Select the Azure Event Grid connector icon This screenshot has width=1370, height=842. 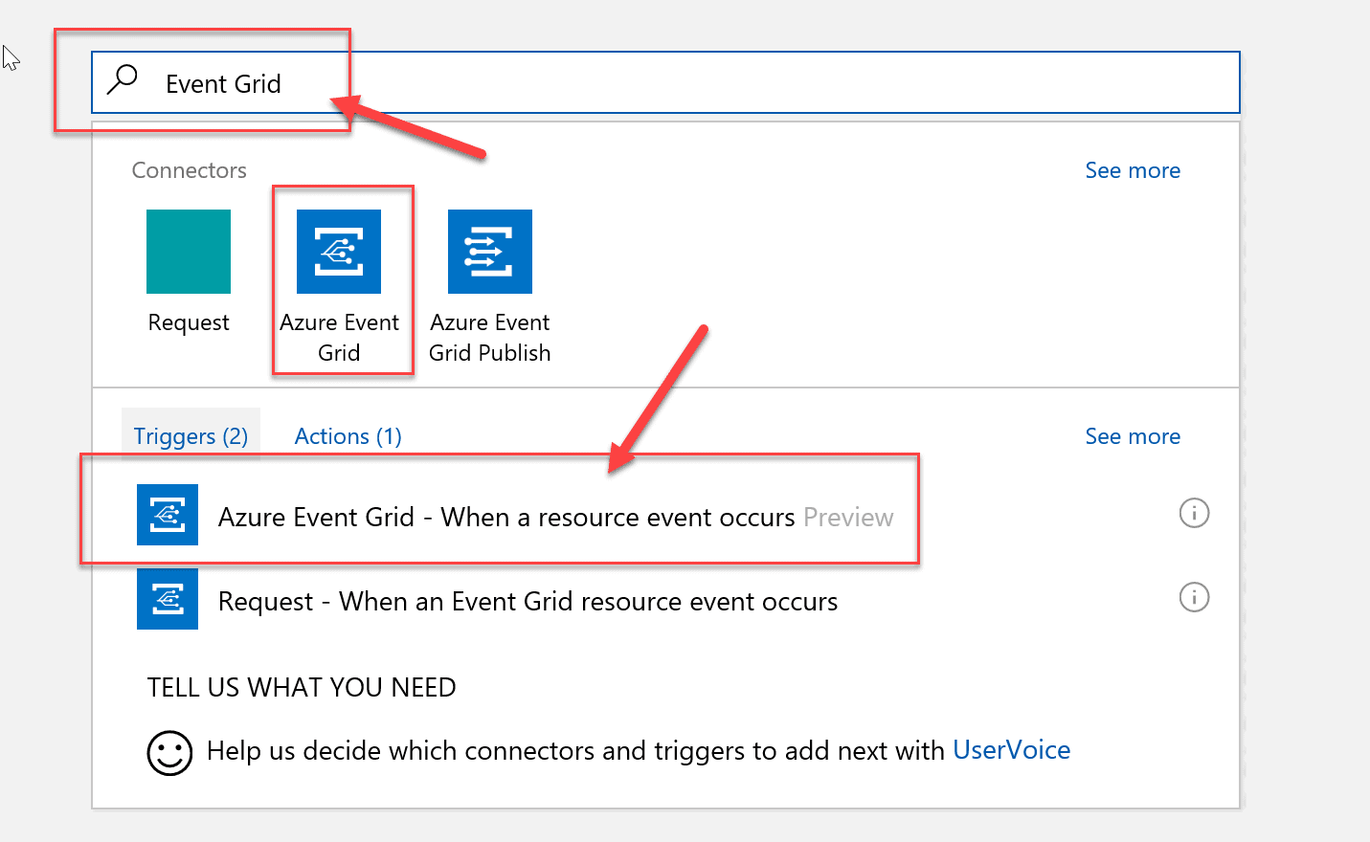[339, 252]
